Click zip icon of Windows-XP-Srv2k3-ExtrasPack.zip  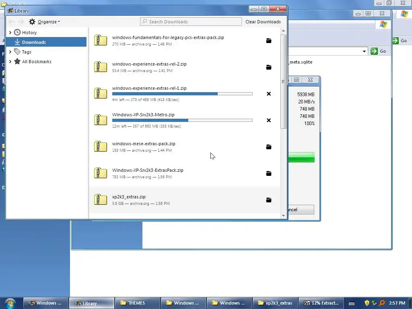pyautogui.click(x=100, y=173)
